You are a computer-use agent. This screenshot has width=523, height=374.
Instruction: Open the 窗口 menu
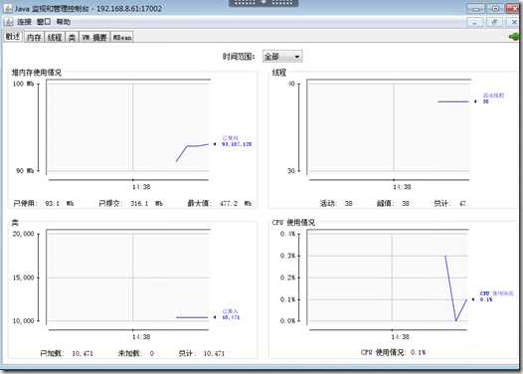click(44, 22)
